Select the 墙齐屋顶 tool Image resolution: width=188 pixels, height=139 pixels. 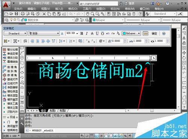(x=10, y=100)
